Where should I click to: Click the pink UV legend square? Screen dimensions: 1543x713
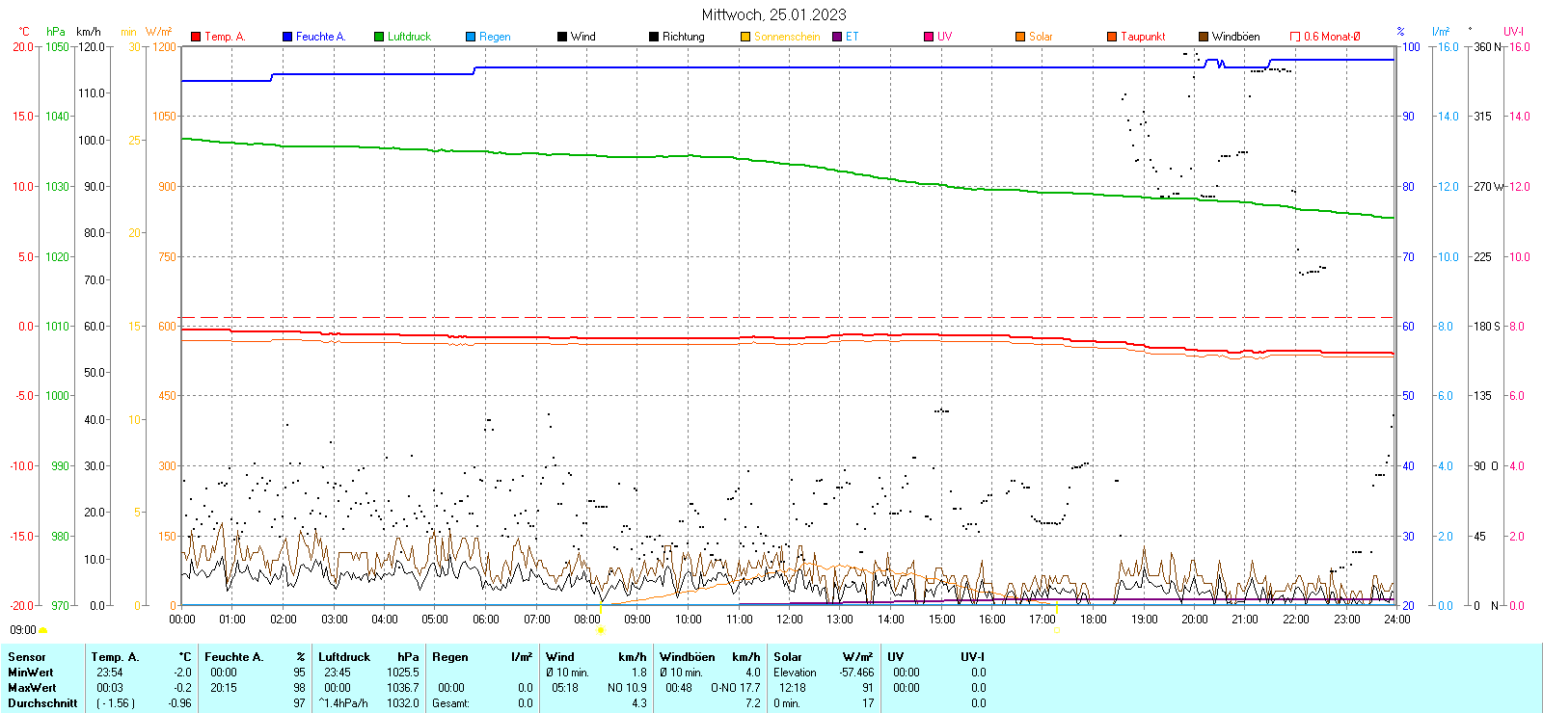[929, 37]
